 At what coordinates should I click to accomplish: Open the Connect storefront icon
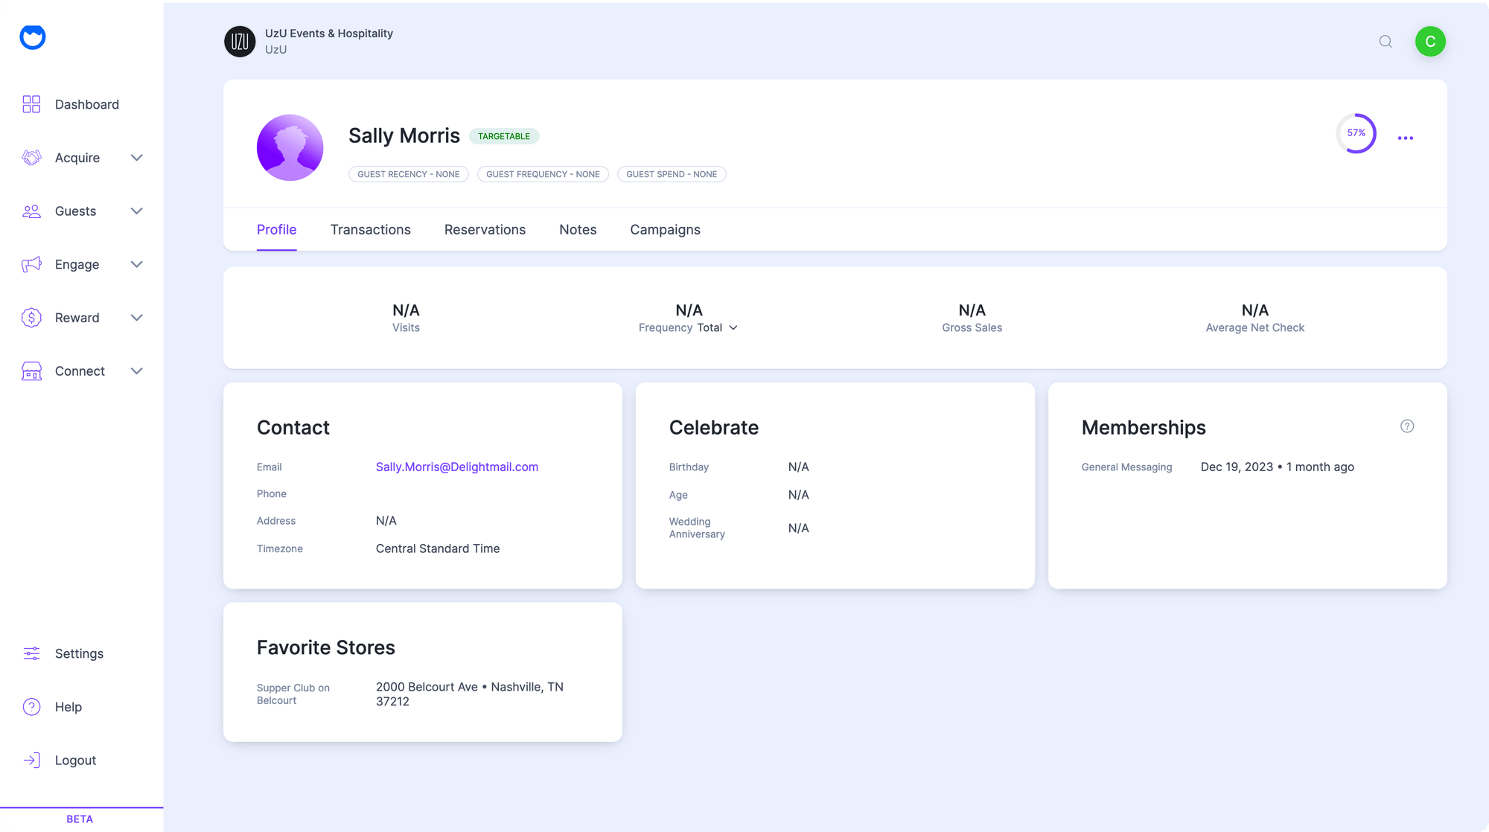tap(31, 371)
